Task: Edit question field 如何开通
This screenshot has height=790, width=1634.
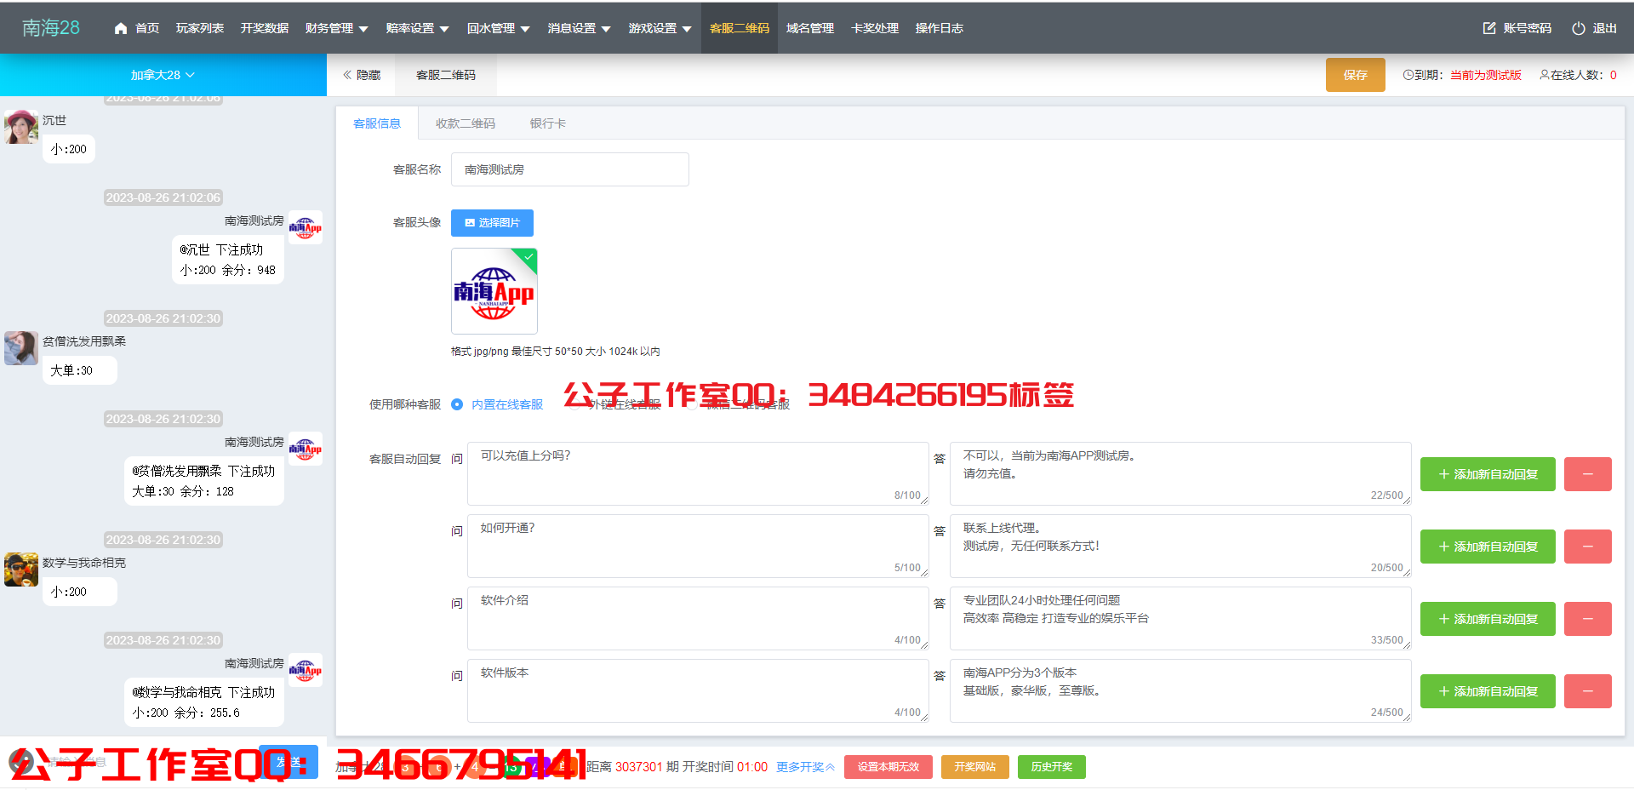Action: (698, 546)
